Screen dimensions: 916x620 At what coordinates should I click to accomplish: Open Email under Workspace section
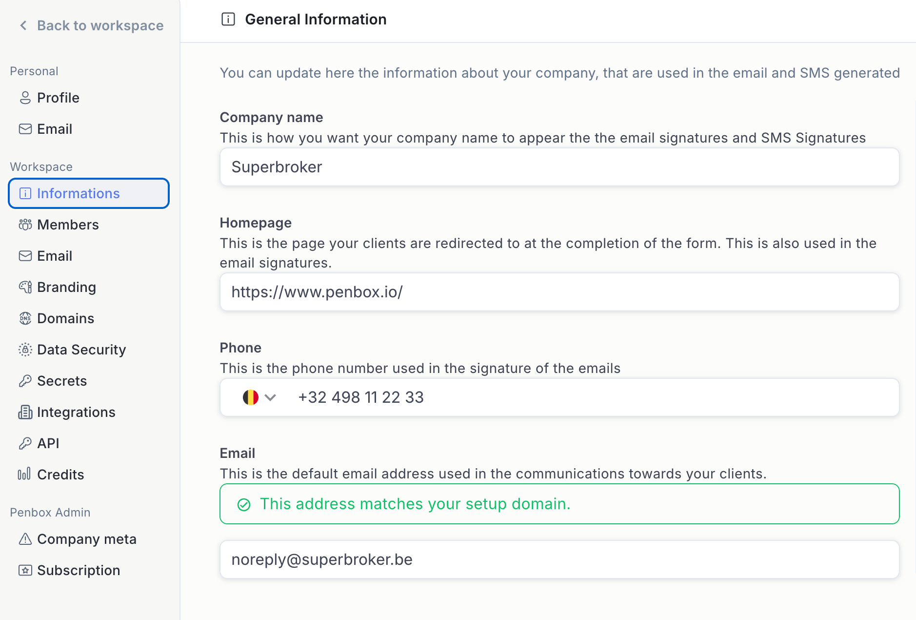click(x=55, y=256)
